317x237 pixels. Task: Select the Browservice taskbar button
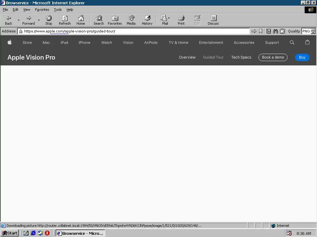80,233
